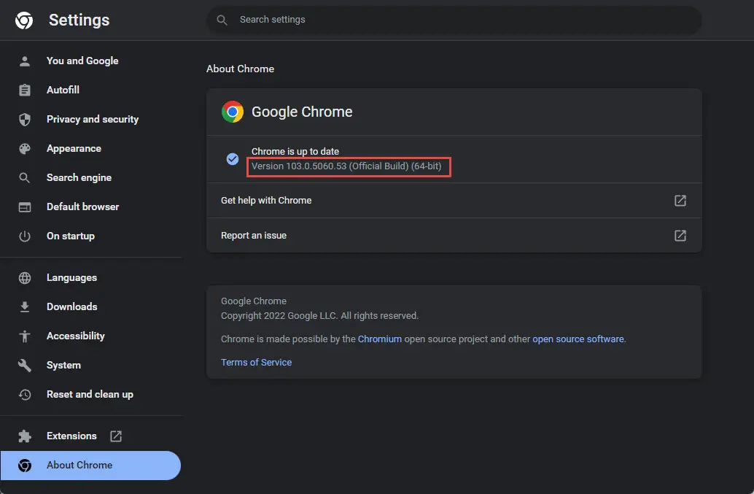Click open-in-new icon for Report an issue
The image size is (754, 494).
[680, 236]
